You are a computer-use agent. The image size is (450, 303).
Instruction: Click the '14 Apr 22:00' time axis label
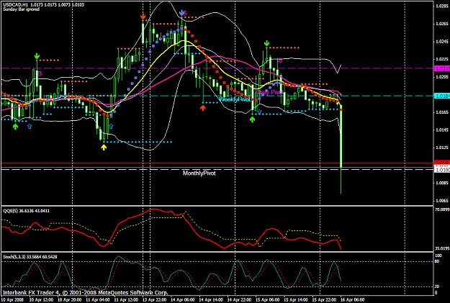point(239,300)
